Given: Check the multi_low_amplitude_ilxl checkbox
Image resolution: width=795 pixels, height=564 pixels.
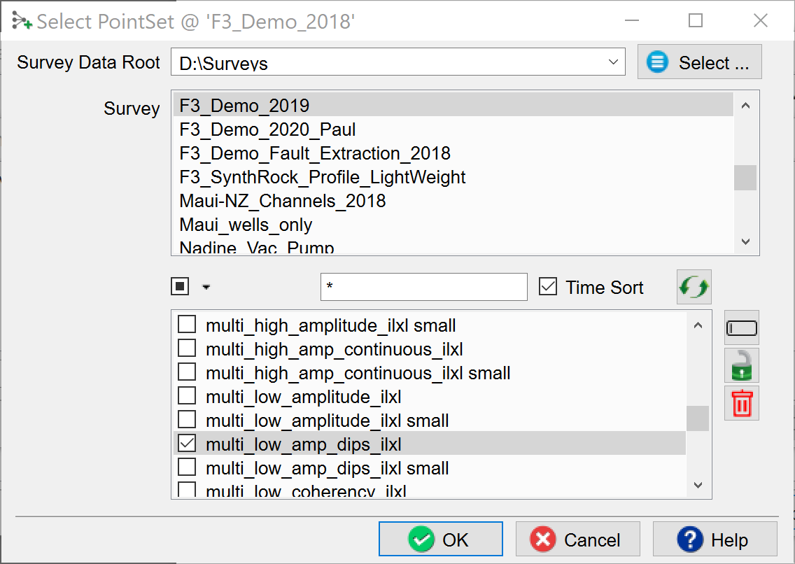Looking at the screenshot, I should pos(187,396).
